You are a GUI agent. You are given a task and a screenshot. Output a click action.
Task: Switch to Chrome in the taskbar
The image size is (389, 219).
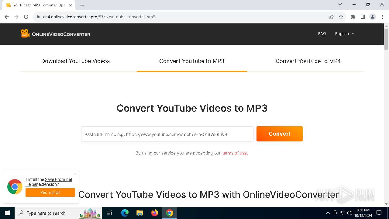click(x=170, y=213)
